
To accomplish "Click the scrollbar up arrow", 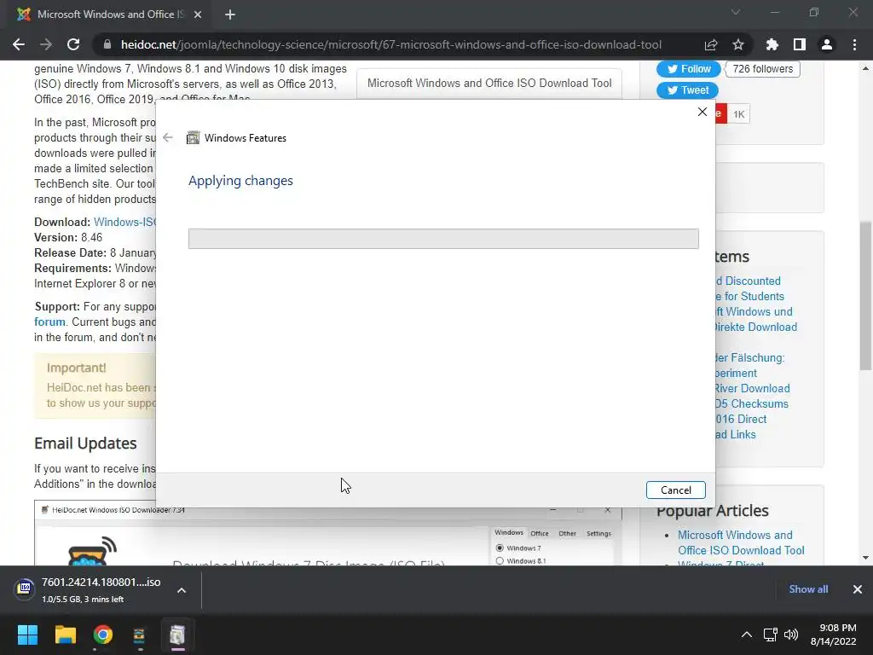I will [865, 68].
